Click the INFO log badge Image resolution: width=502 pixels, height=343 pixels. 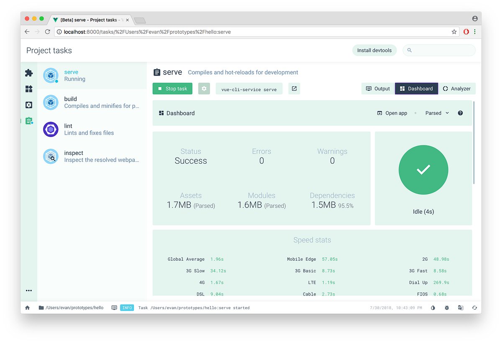point(127,308)
